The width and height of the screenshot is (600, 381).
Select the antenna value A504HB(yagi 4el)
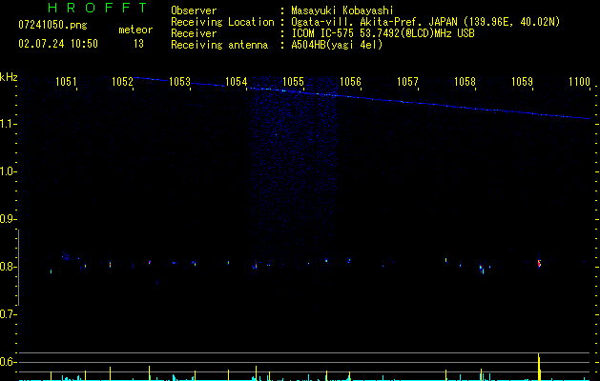[337, 45]
